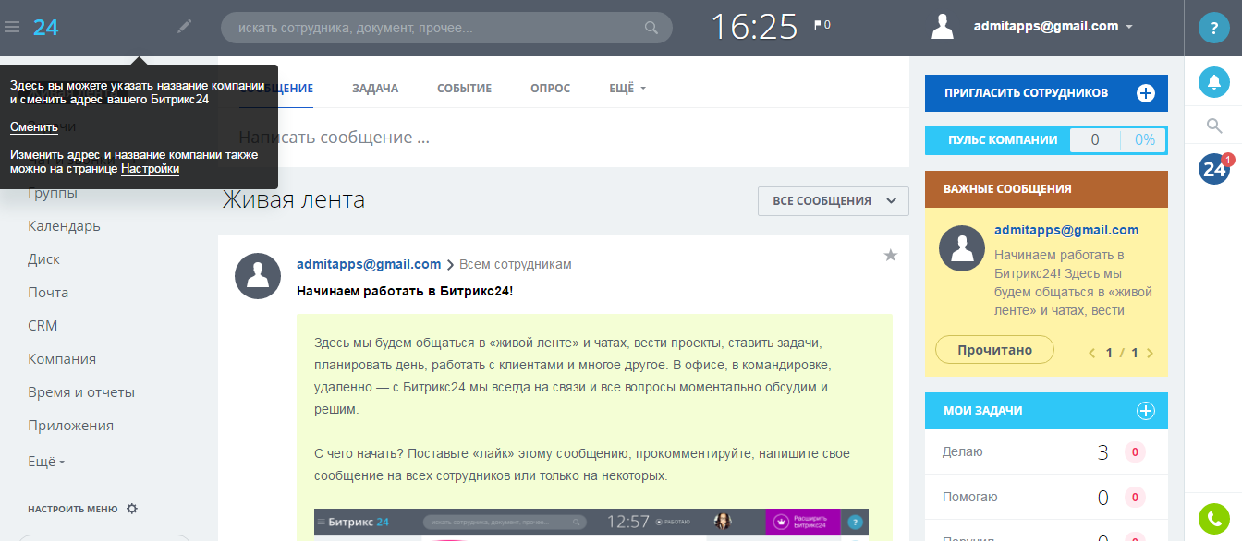1242x541 pixels.
Task: Expand the ЕЩЁ dropdown in the post tabs
Action: (627, 88)
